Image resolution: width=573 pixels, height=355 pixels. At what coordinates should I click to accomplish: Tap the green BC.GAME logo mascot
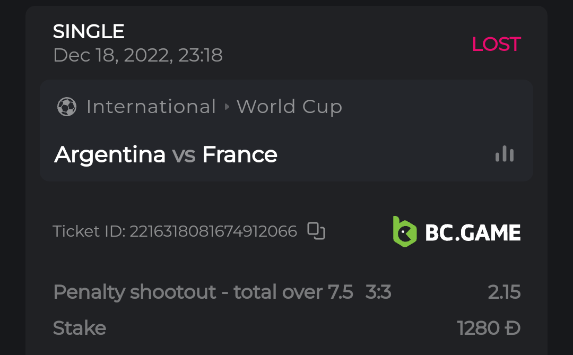pyautogui.click(x=405, y=232)
